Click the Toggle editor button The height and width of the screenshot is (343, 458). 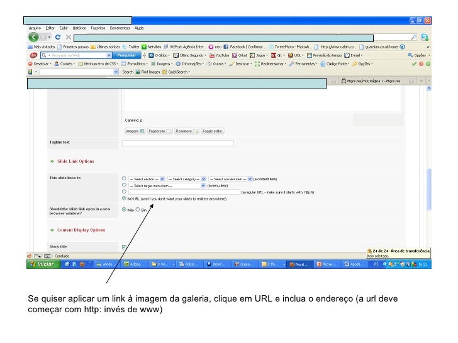(x=213, y=131)
